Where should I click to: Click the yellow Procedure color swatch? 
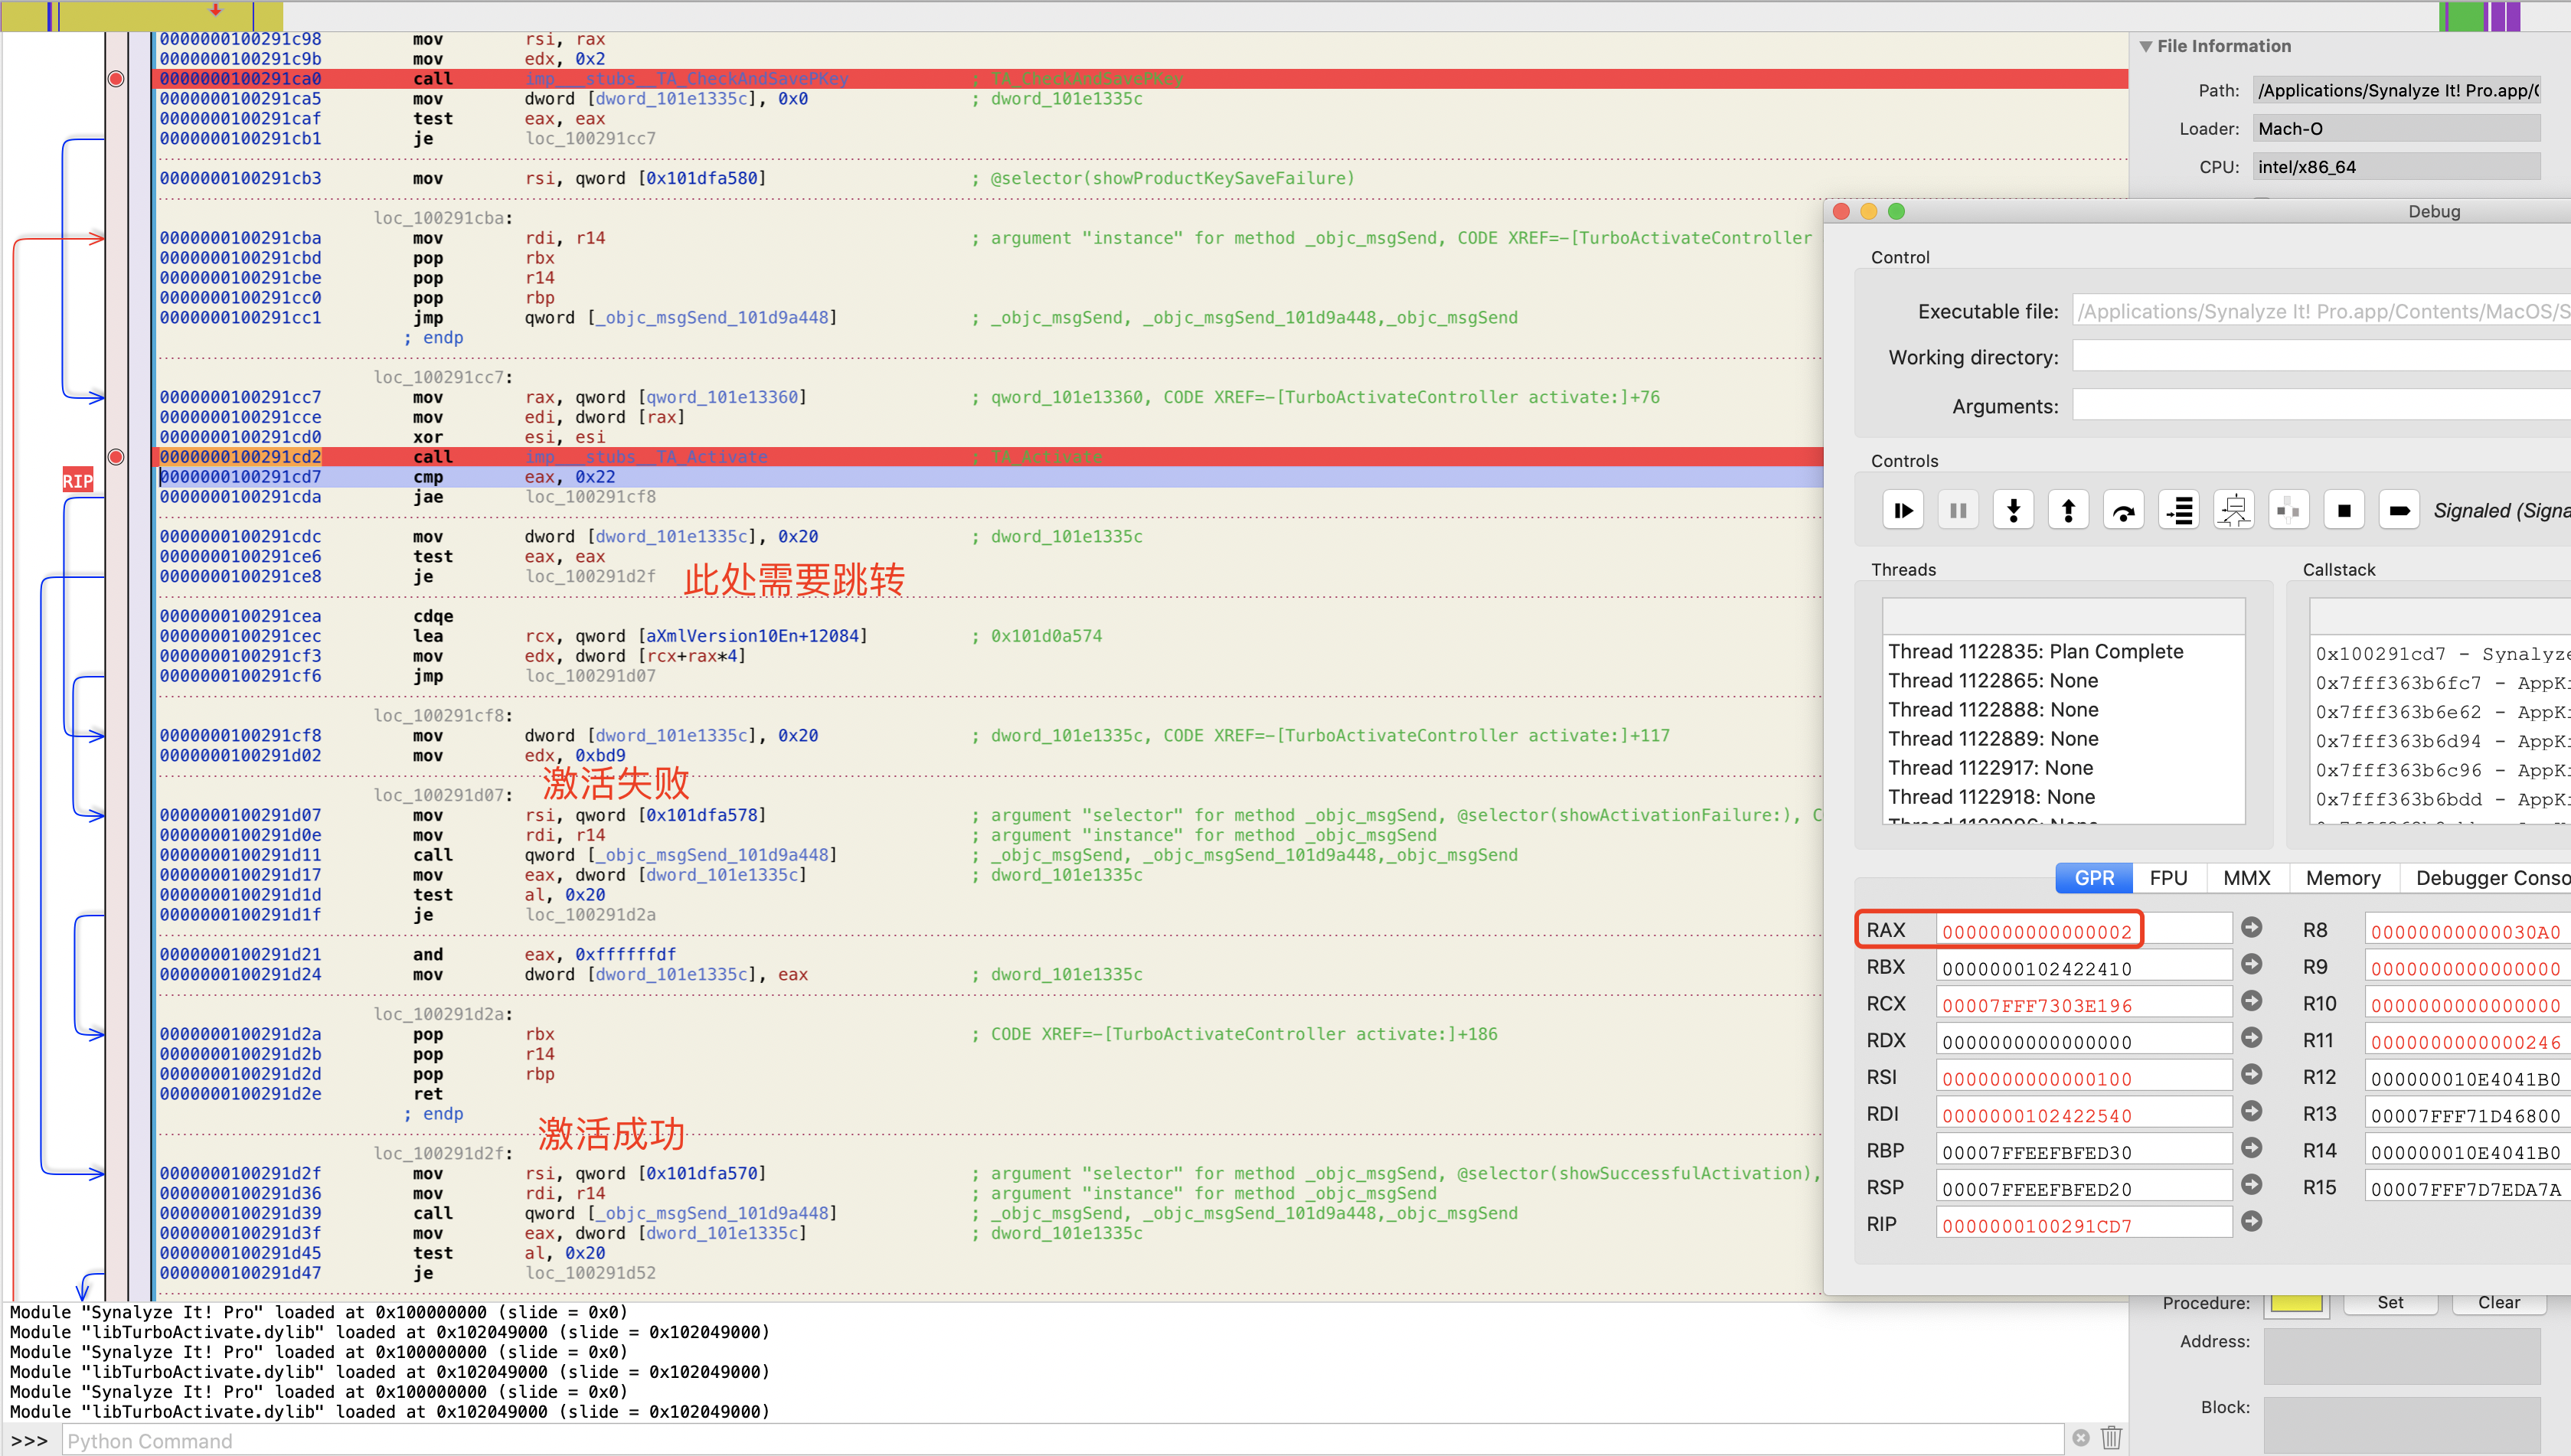[2295, 1302]
